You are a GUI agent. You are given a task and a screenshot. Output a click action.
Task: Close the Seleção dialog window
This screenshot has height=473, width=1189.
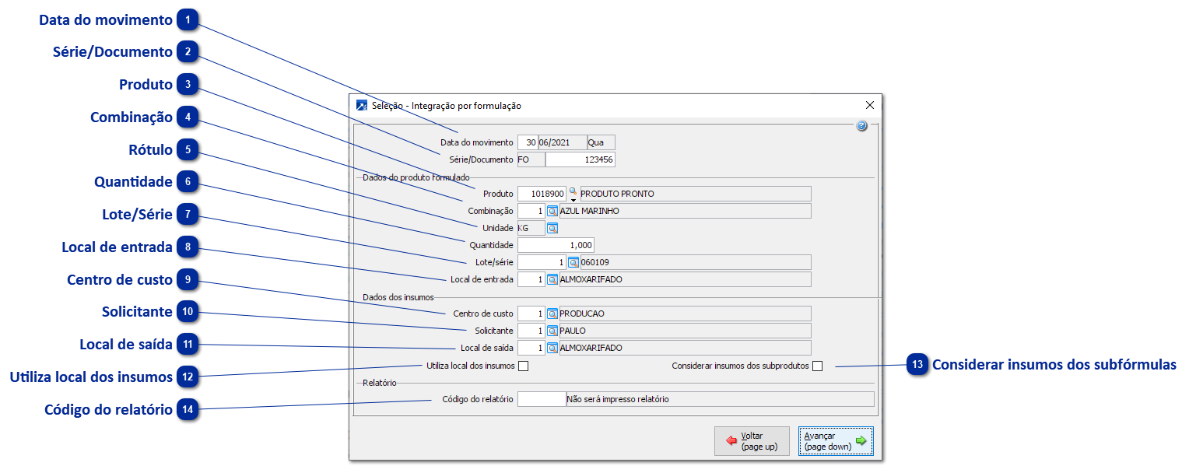click(x=870, y=105)
